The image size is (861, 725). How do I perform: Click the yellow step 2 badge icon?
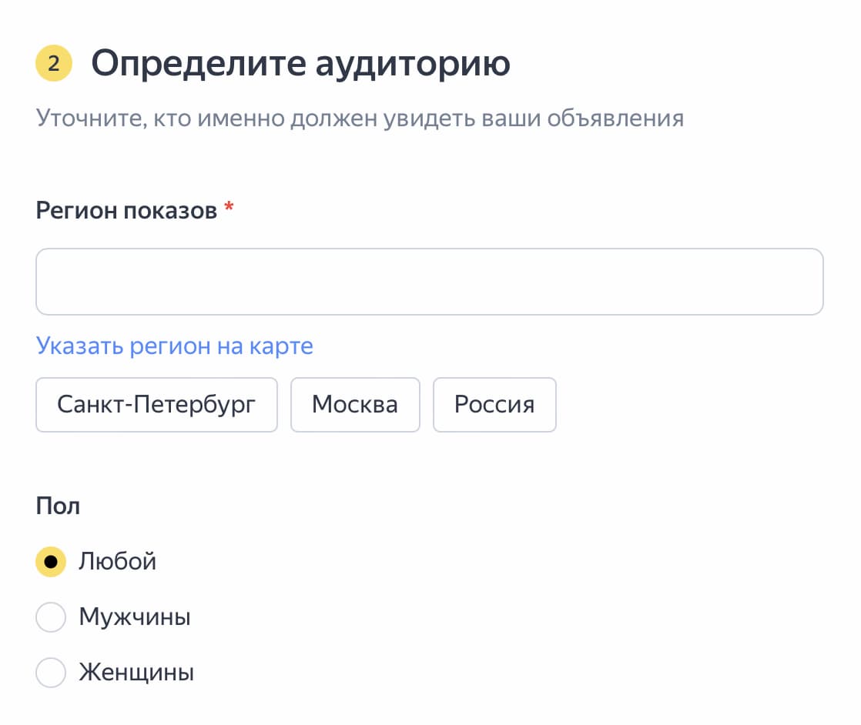(52, 63)
